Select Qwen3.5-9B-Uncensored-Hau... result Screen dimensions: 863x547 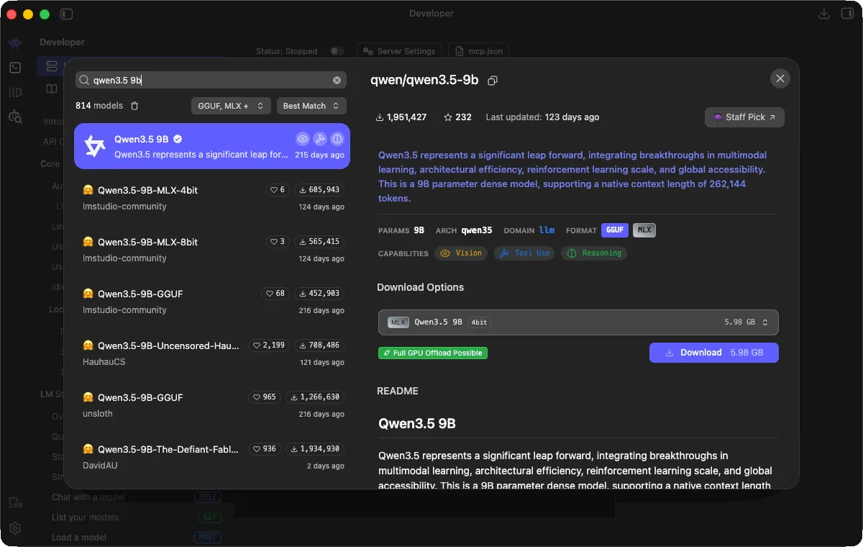212,353
